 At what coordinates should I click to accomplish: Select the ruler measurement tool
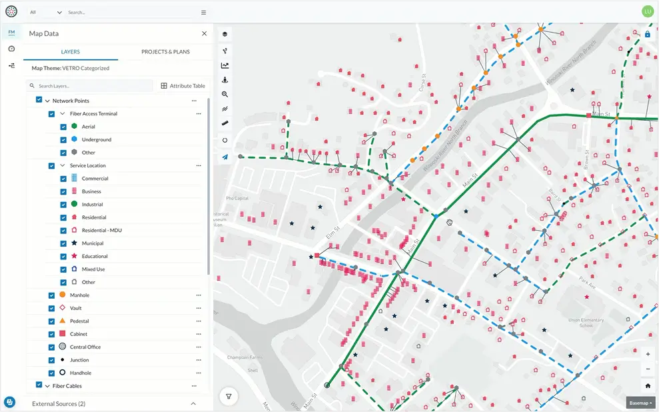coord(225,123)
